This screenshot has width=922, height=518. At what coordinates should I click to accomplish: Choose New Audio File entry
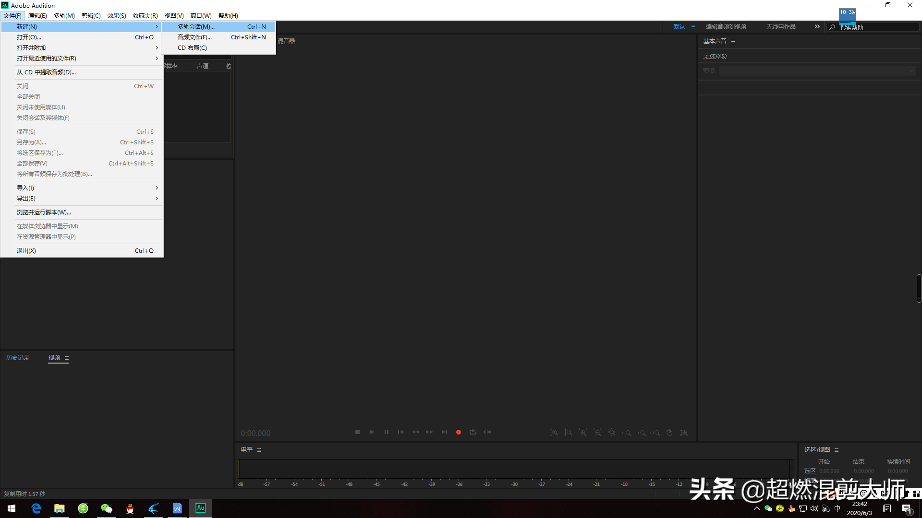click(219, 37)
